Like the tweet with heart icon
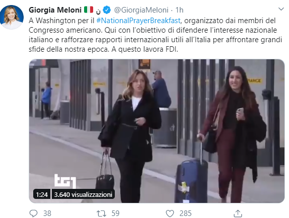This screenshot has height=218, width=289. (x=170, y=213)
